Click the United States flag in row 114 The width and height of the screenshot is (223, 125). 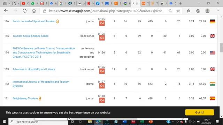pyautogui.click(x=213, y=52)
